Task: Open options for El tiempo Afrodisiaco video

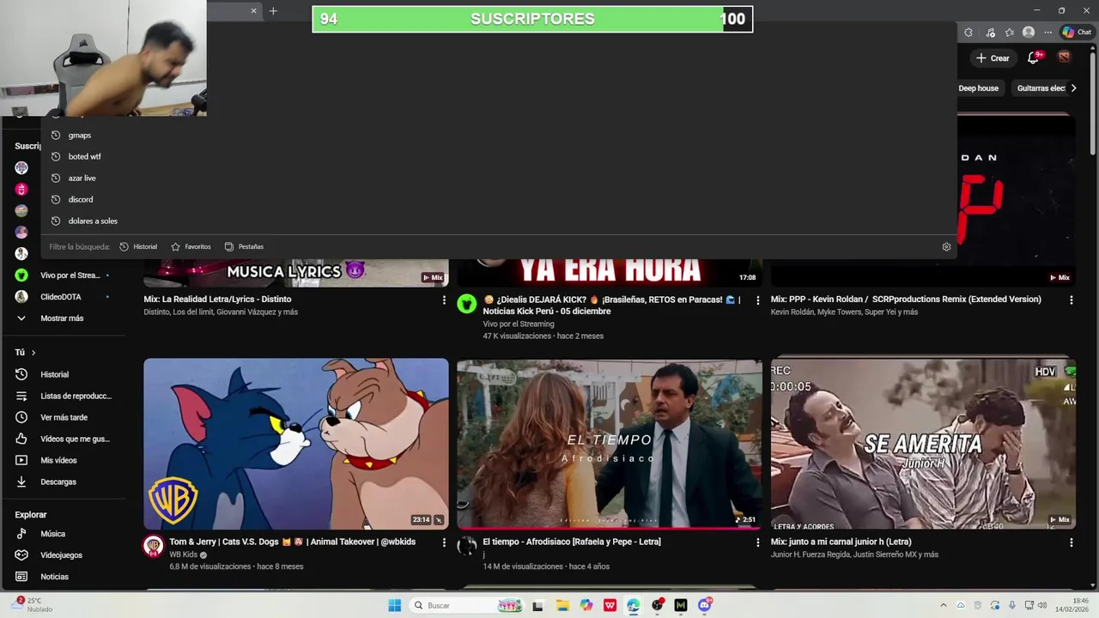Action: (757, 542)
